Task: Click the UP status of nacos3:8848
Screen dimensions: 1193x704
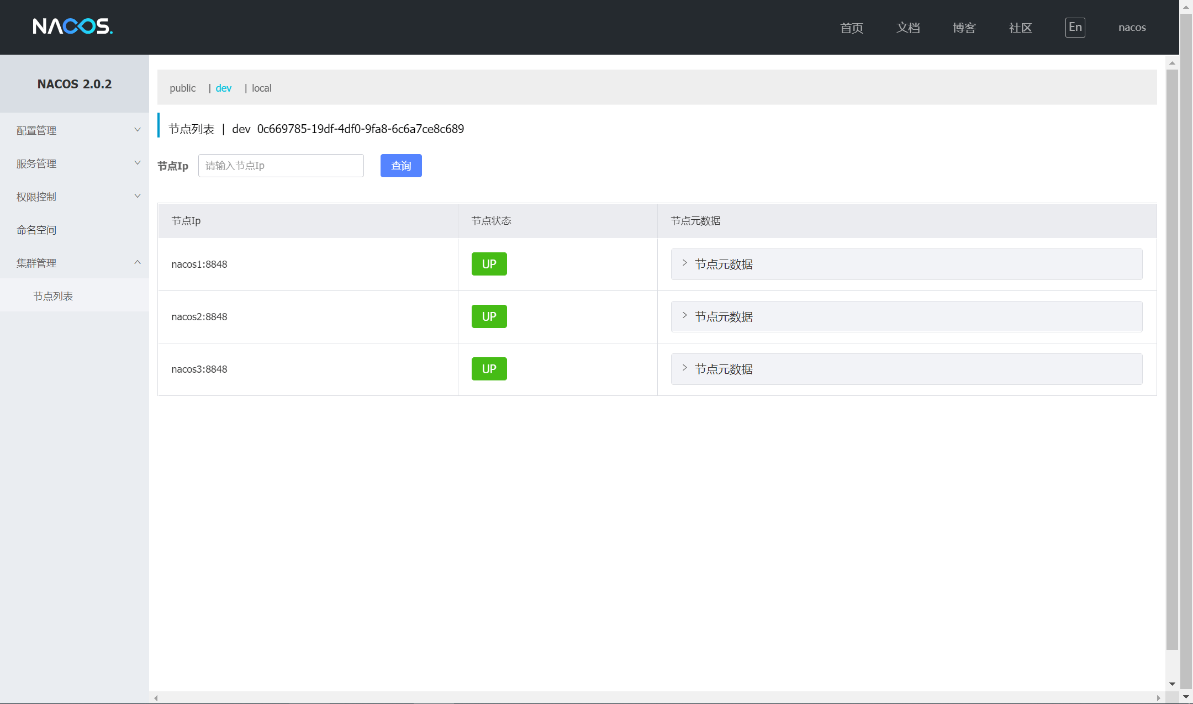Action: tap(489, 369)
